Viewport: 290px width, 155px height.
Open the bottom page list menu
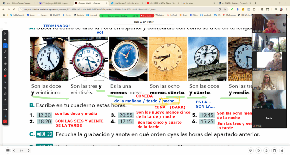tap(8, 150)
